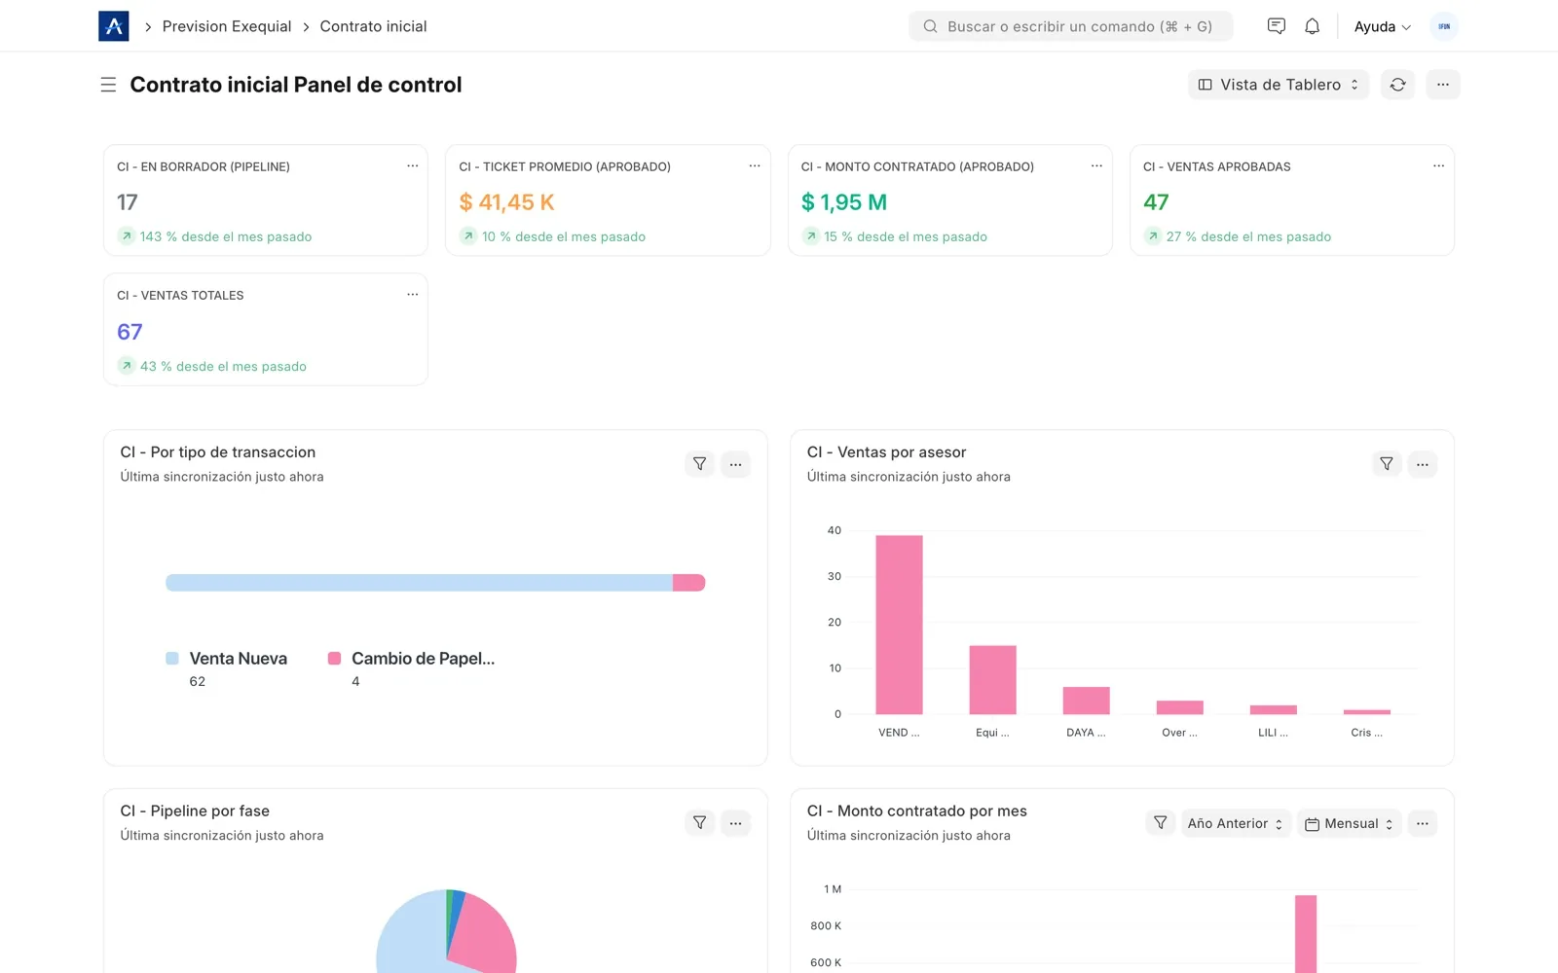Click the tall pink bar in Monto contratado chart
The image size is (1558, 973).
pos(1306,934)
